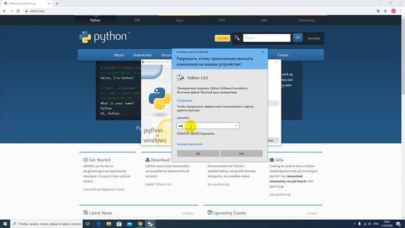Click the yellow Donate button

222,38
